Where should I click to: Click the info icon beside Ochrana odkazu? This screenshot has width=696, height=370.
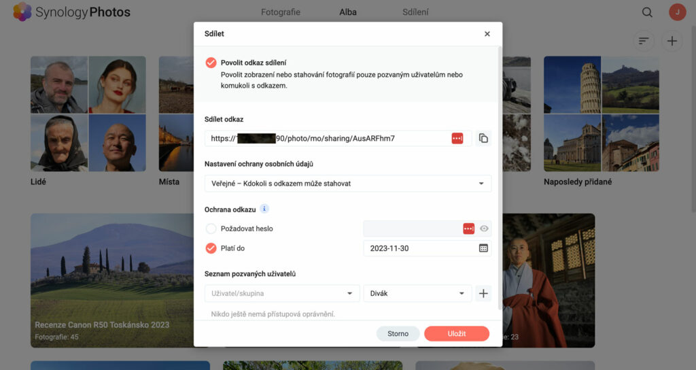pos(265,209)
